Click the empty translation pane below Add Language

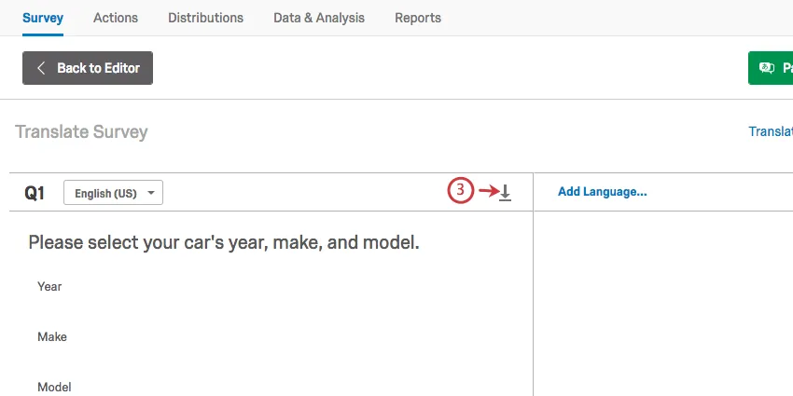pos(662,298)
